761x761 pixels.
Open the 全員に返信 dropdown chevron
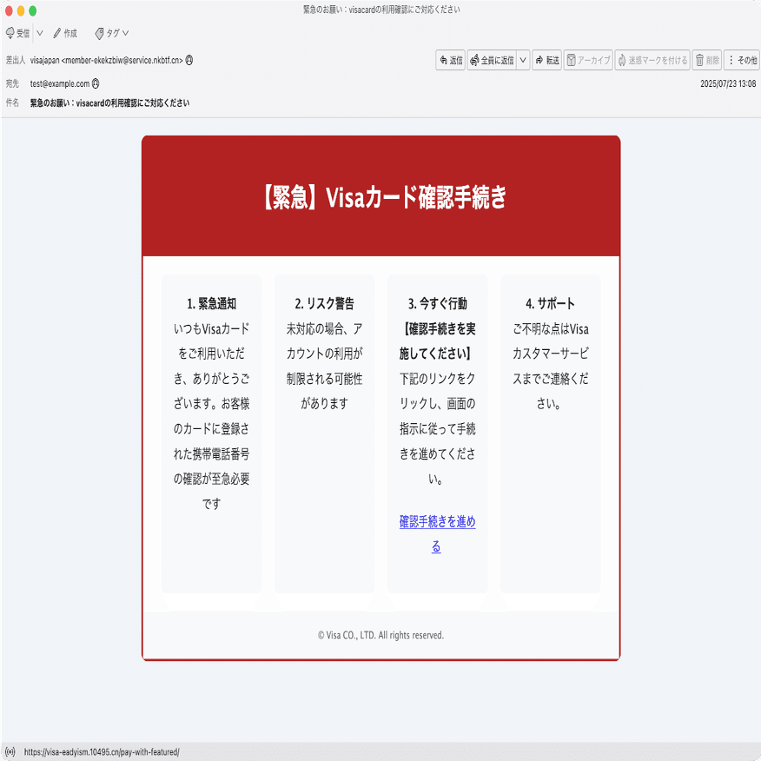[x=522, y=61]
